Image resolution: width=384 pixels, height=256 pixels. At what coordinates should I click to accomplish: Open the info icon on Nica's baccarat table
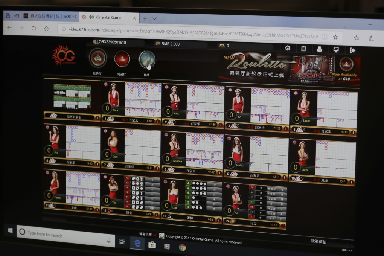click(158, 121)
